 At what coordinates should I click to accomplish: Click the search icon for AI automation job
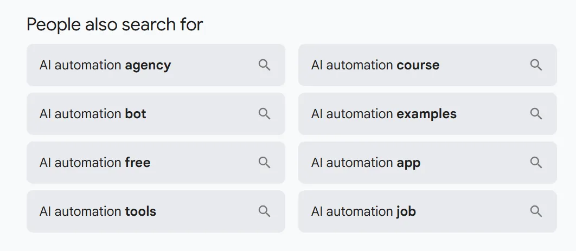coord(536,211)
